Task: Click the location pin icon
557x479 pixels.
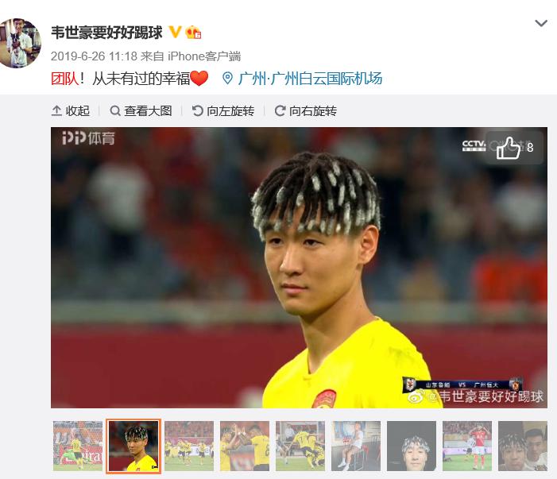Action: coord(227,79)
